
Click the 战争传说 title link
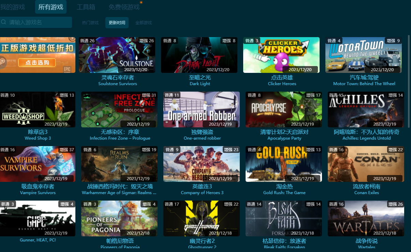(367, 241)
